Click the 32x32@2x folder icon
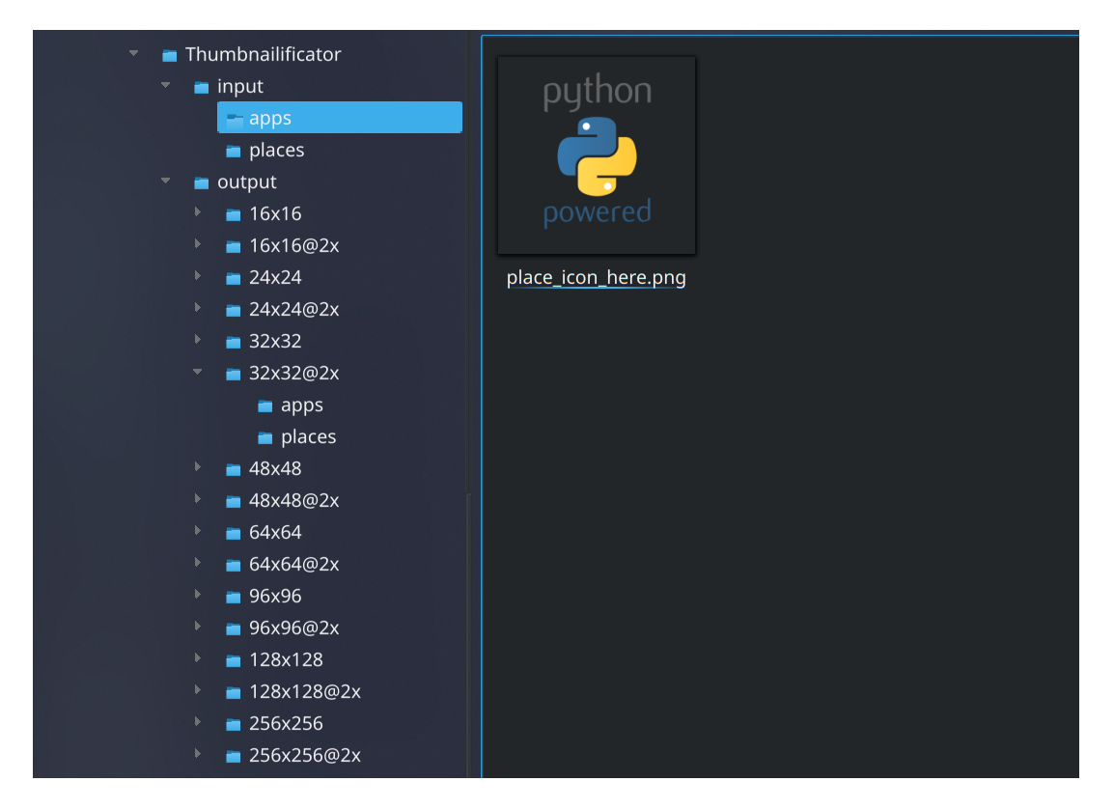The width and height of the screenshot is (1114, 810). [x=233, y=374]
